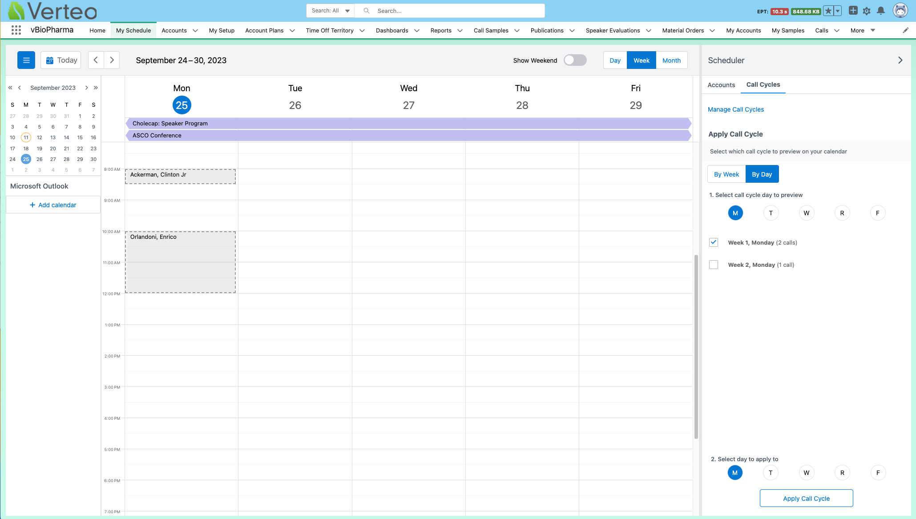916x519 pixels.
Task: Toggle the Show Weekend switch
Action: point(575,60)
